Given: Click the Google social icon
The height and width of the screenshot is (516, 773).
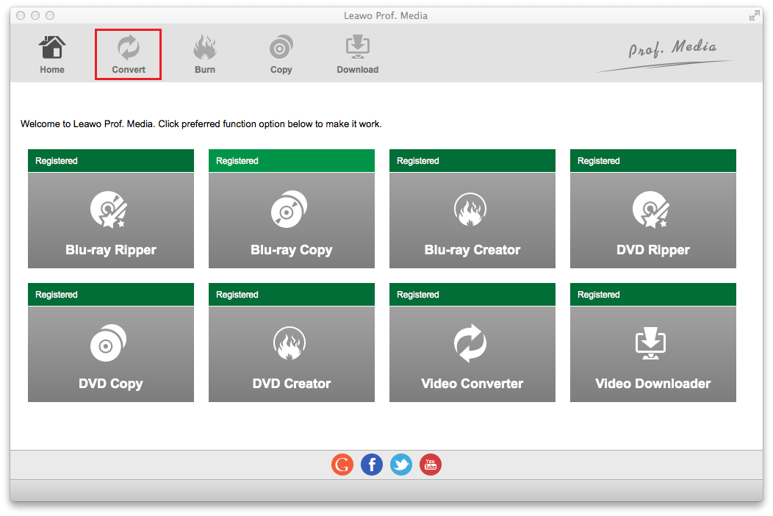Looking at the screenshot, I should [x=342, y=465].
